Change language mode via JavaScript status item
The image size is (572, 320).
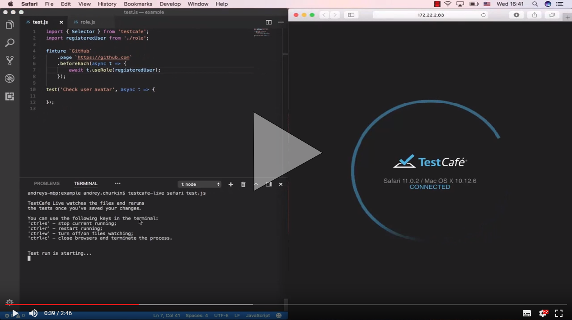(258, 315)
